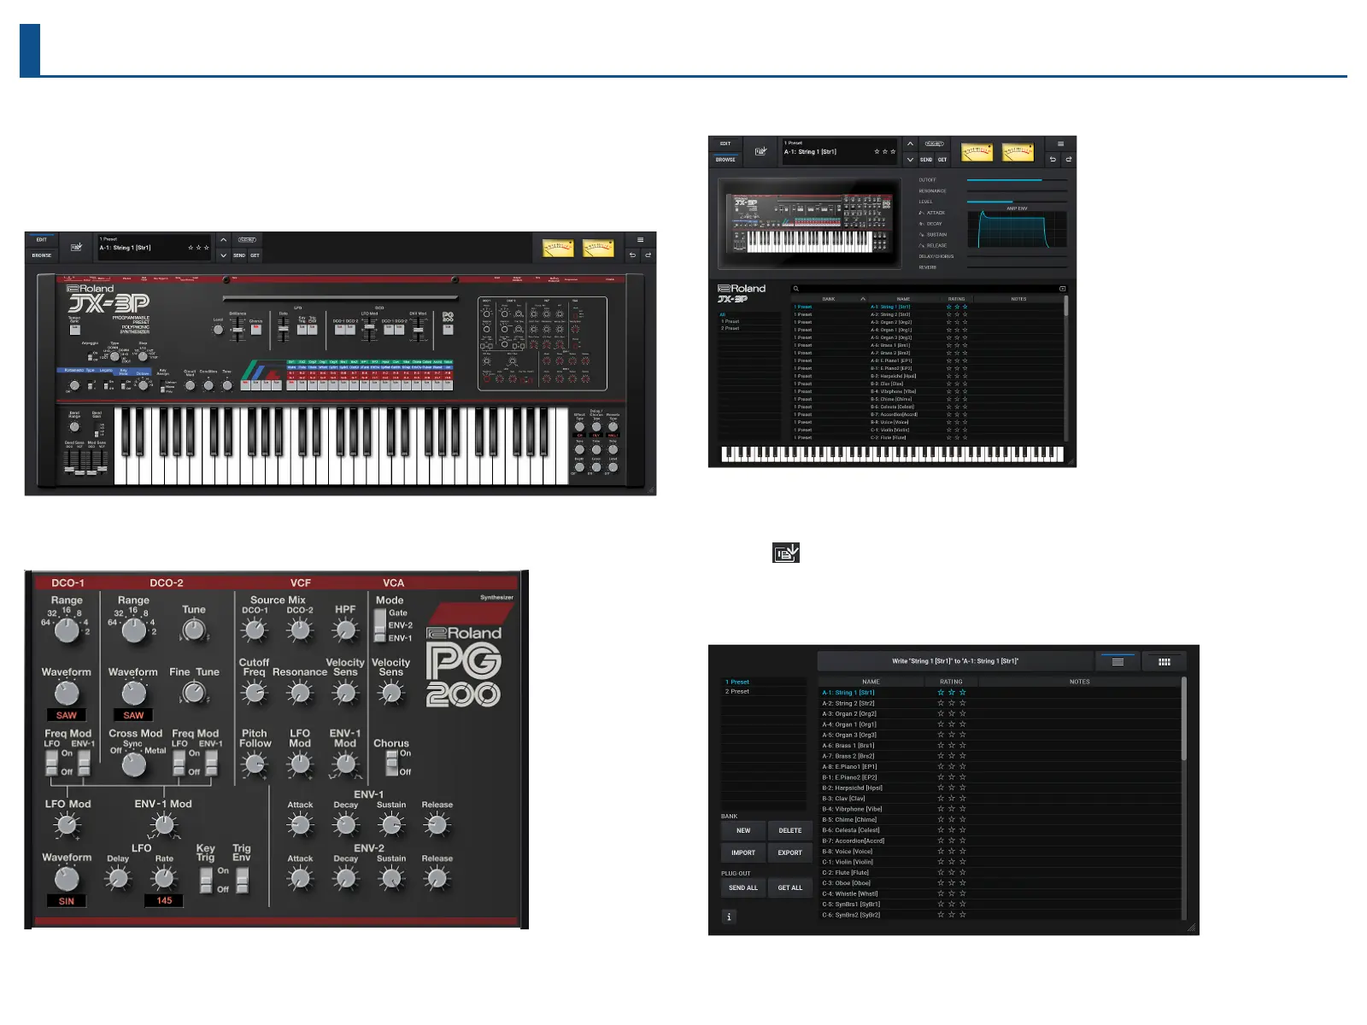Toggle the DCO-2 Freq Mod ENV-1 switch on PG-200
The image size is (1367, 1025).
tap(212, 764)
